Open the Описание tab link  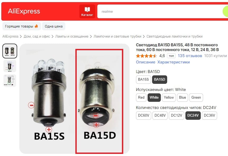[145, 62]
